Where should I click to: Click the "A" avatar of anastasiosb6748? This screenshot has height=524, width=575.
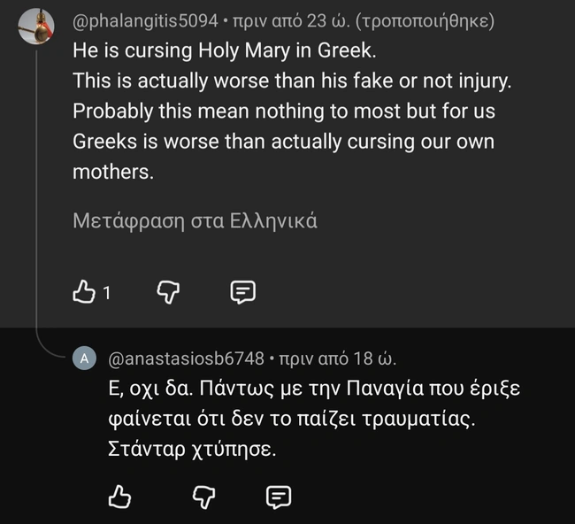point(83,358)
